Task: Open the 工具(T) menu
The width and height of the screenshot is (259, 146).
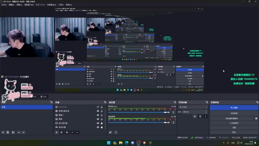Action: tap(61, 5)
